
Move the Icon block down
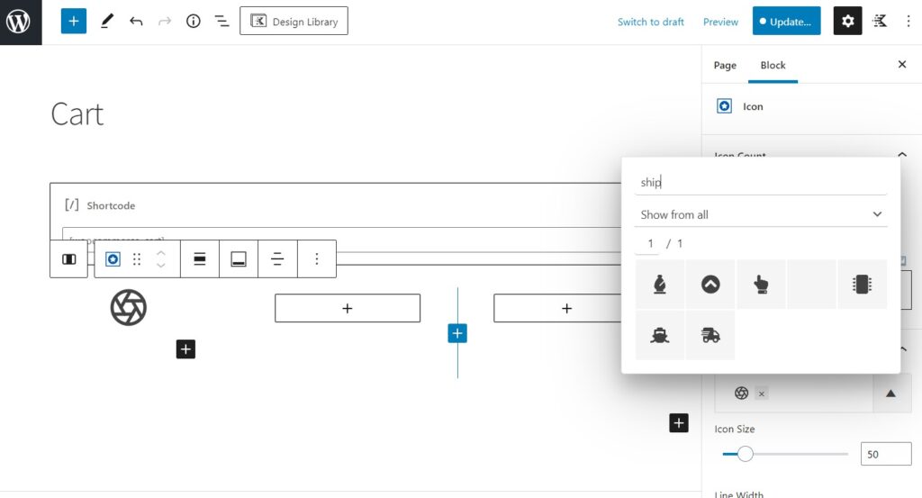[x=160, y=265]
